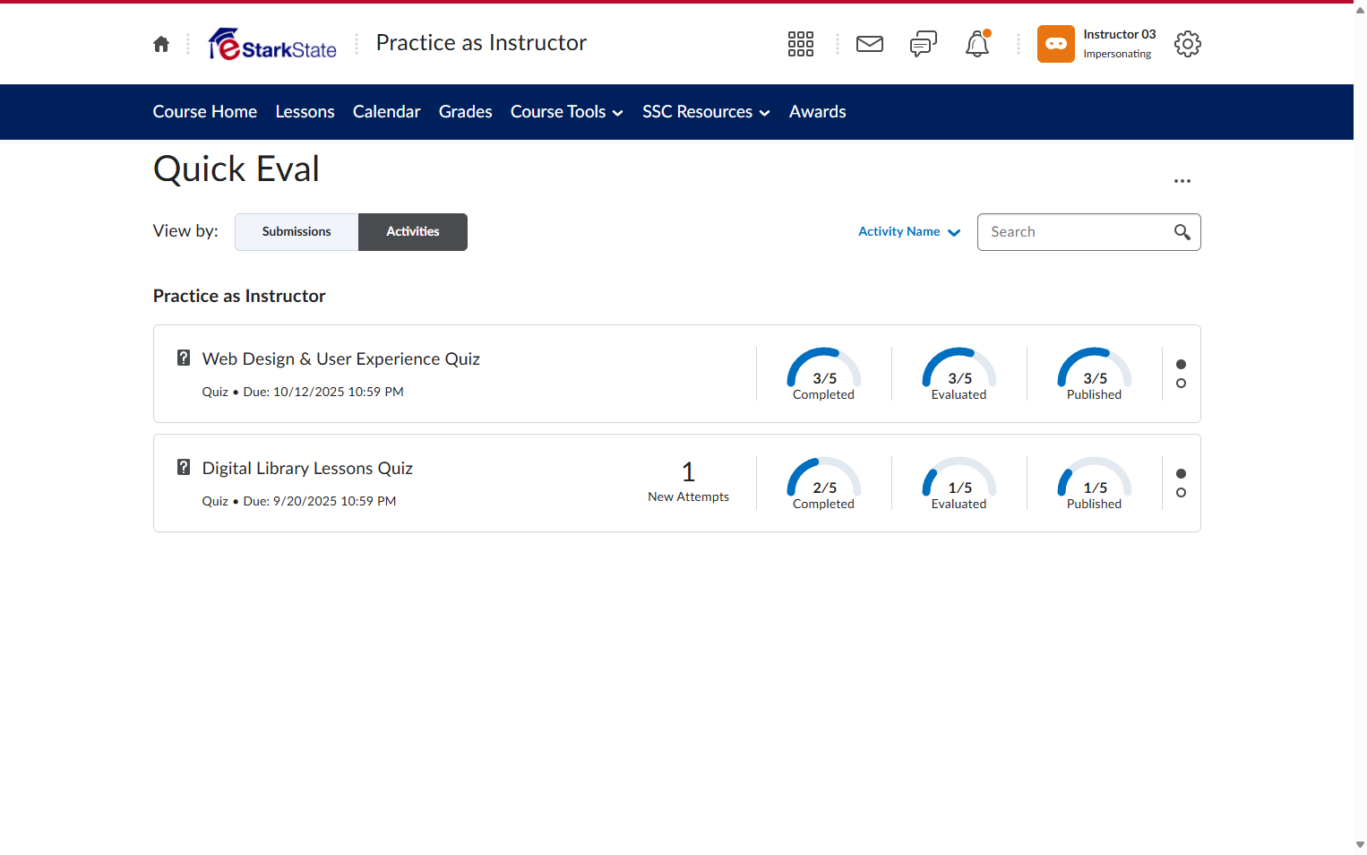
Task: Open Lessons in the navbar
Action: coord(305,112)
